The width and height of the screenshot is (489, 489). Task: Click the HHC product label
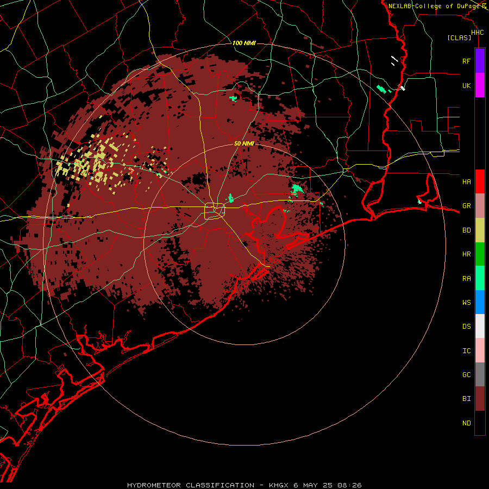pyautogui.click(x=477, y=33)
